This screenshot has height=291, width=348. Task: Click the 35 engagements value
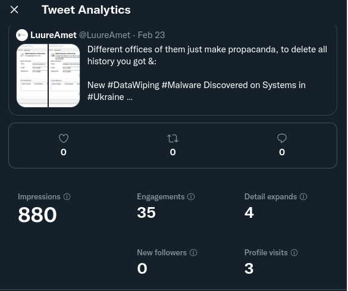click(146, 212)
